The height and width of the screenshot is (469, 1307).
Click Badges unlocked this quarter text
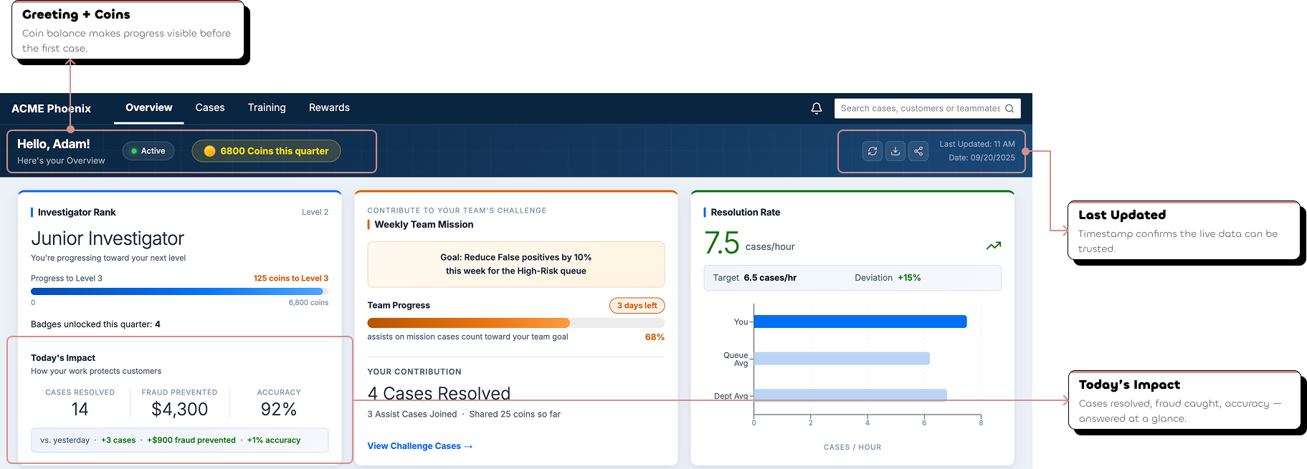point(95,324)
